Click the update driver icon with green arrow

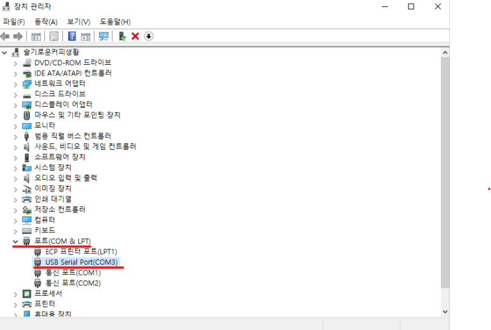[x=123, y=36]
